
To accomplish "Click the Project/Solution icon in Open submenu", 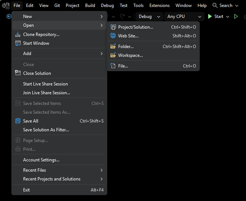I will [113, 27].
